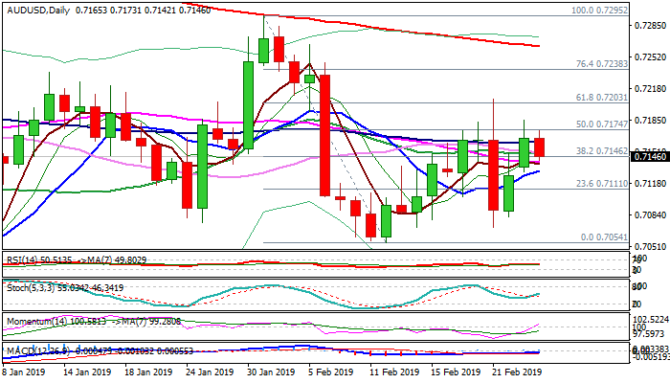Select the 0.0 Fibonacci level label

pyautogui.click(x=601, y=237)
